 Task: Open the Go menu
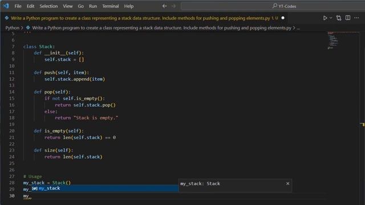[x=81, y=6]
